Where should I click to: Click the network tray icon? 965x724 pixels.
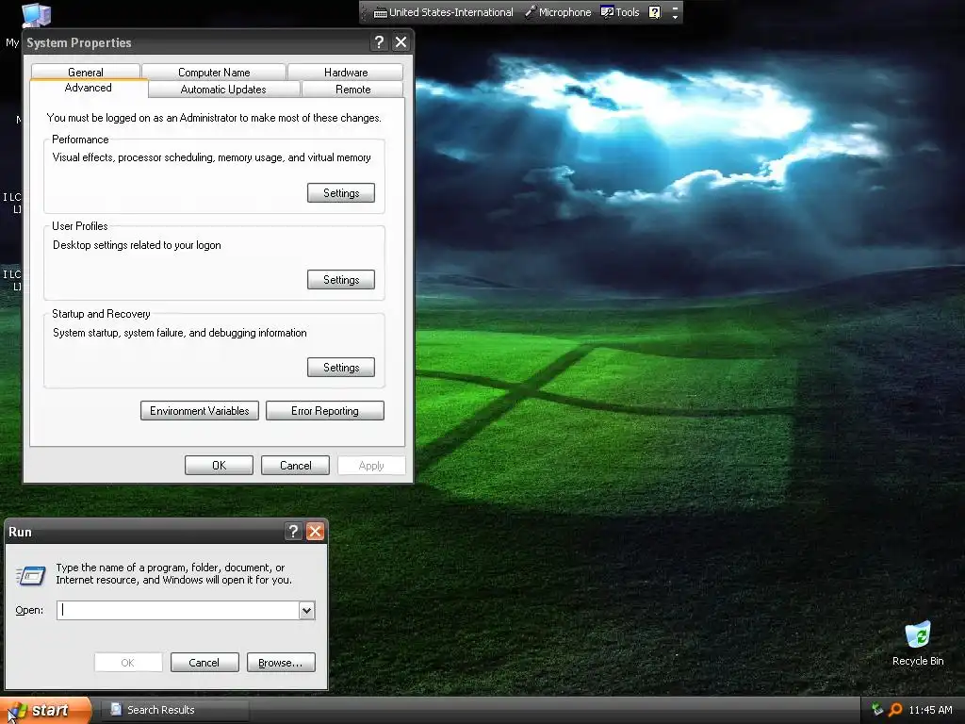877,710
